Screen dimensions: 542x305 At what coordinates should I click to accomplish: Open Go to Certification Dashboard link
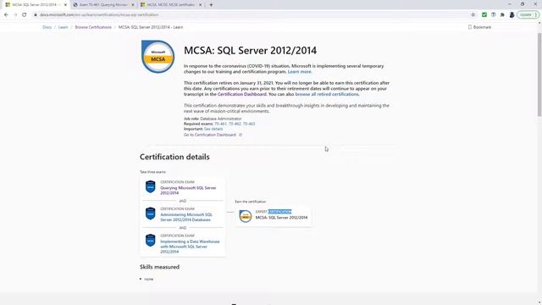click(210, 135)
